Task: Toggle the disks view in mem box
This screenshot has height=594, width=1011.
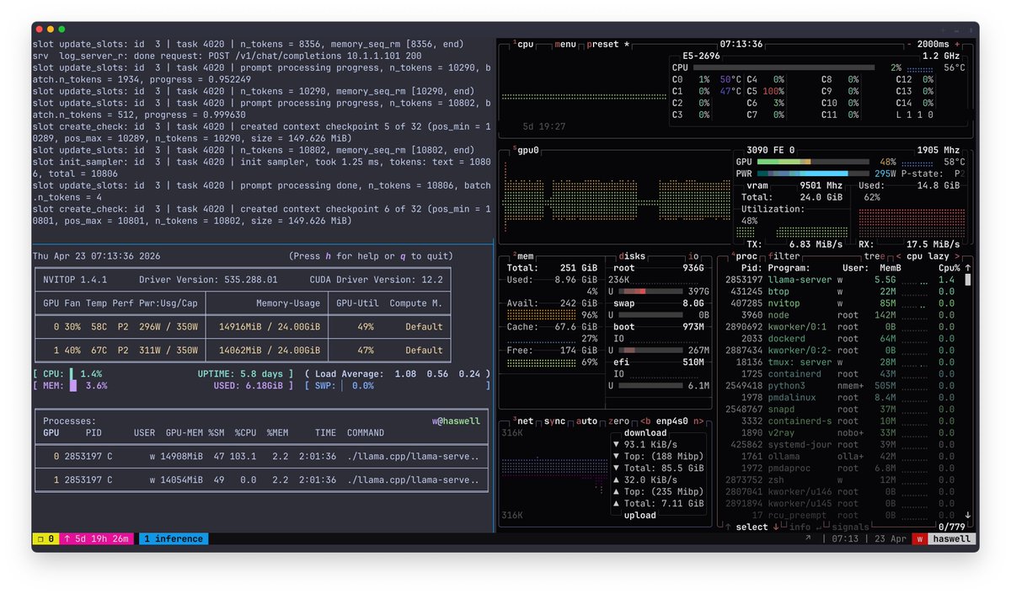Action: coord(631,256)
